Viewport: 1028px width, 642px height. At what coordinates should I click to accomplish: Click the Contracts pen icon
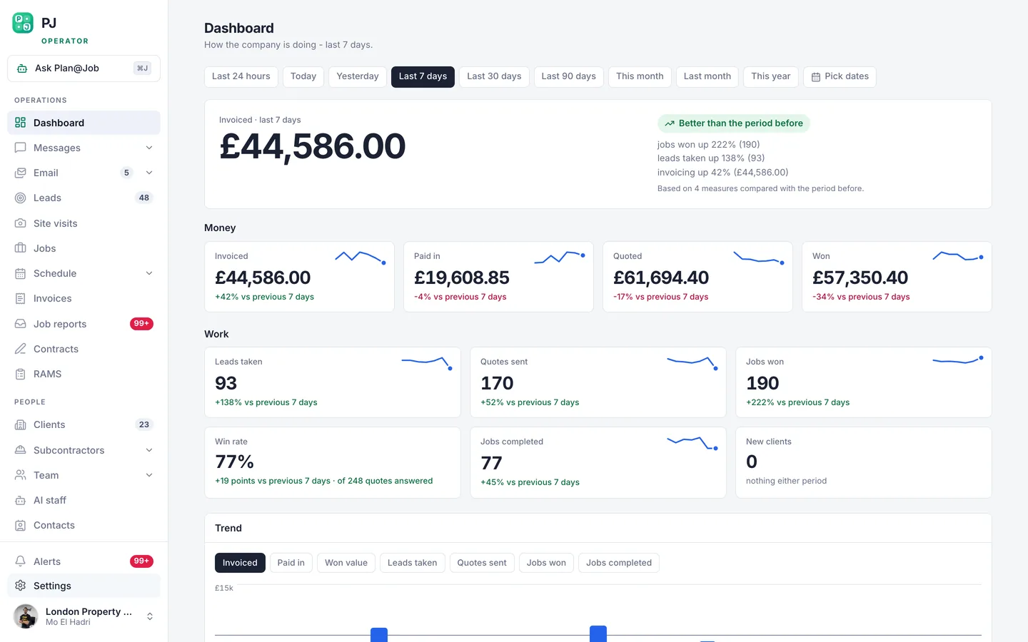pos(21,349)
